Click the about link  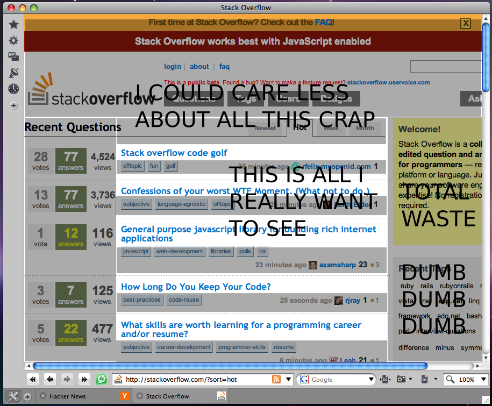click(x=199, y=67)
